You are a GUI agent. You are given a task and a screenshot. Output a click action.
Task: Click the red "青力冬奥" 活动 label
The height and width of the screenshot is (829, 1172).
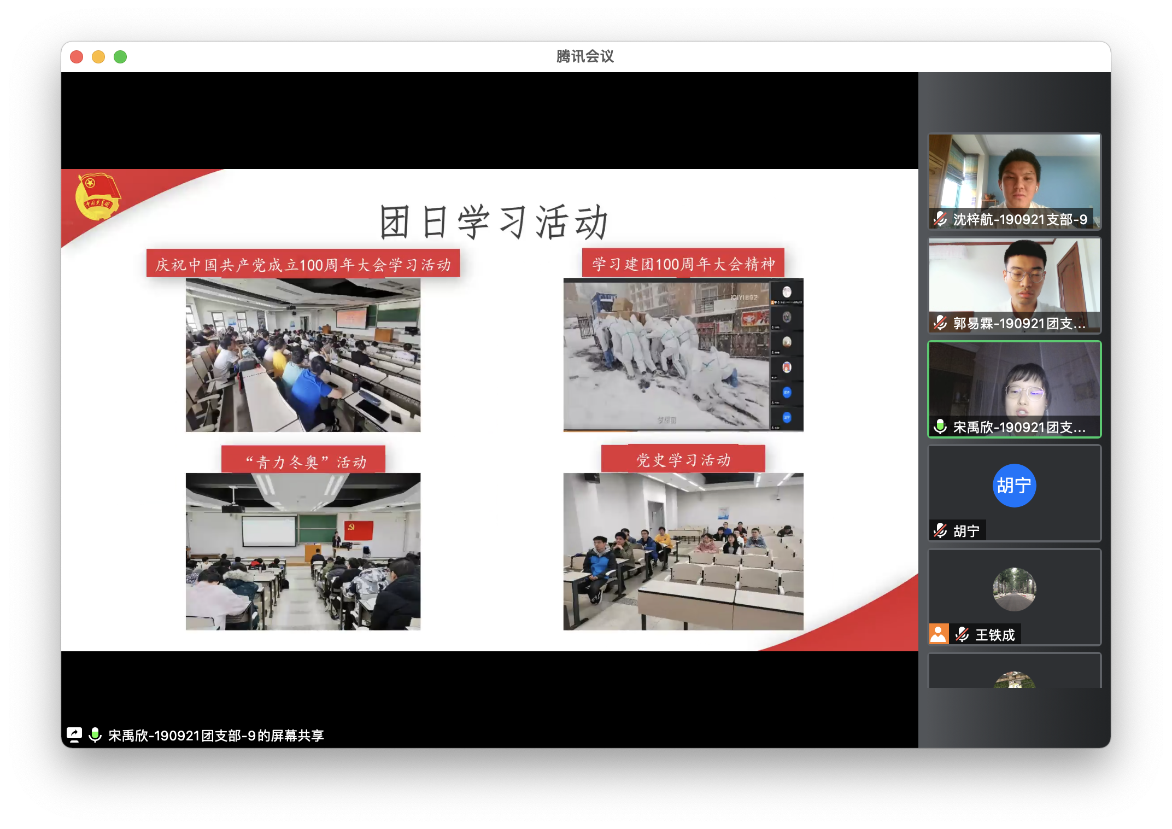pos(303,461)
